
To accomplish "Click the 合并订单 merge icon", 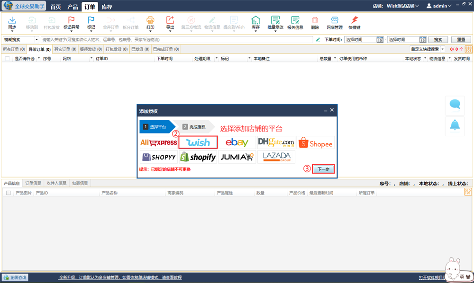I will 110,20.
